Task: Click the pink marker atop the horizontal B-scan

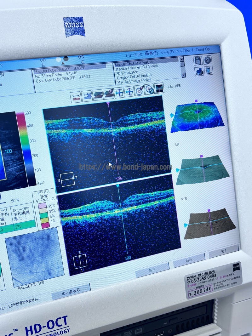Action: [x=108, y=104]
